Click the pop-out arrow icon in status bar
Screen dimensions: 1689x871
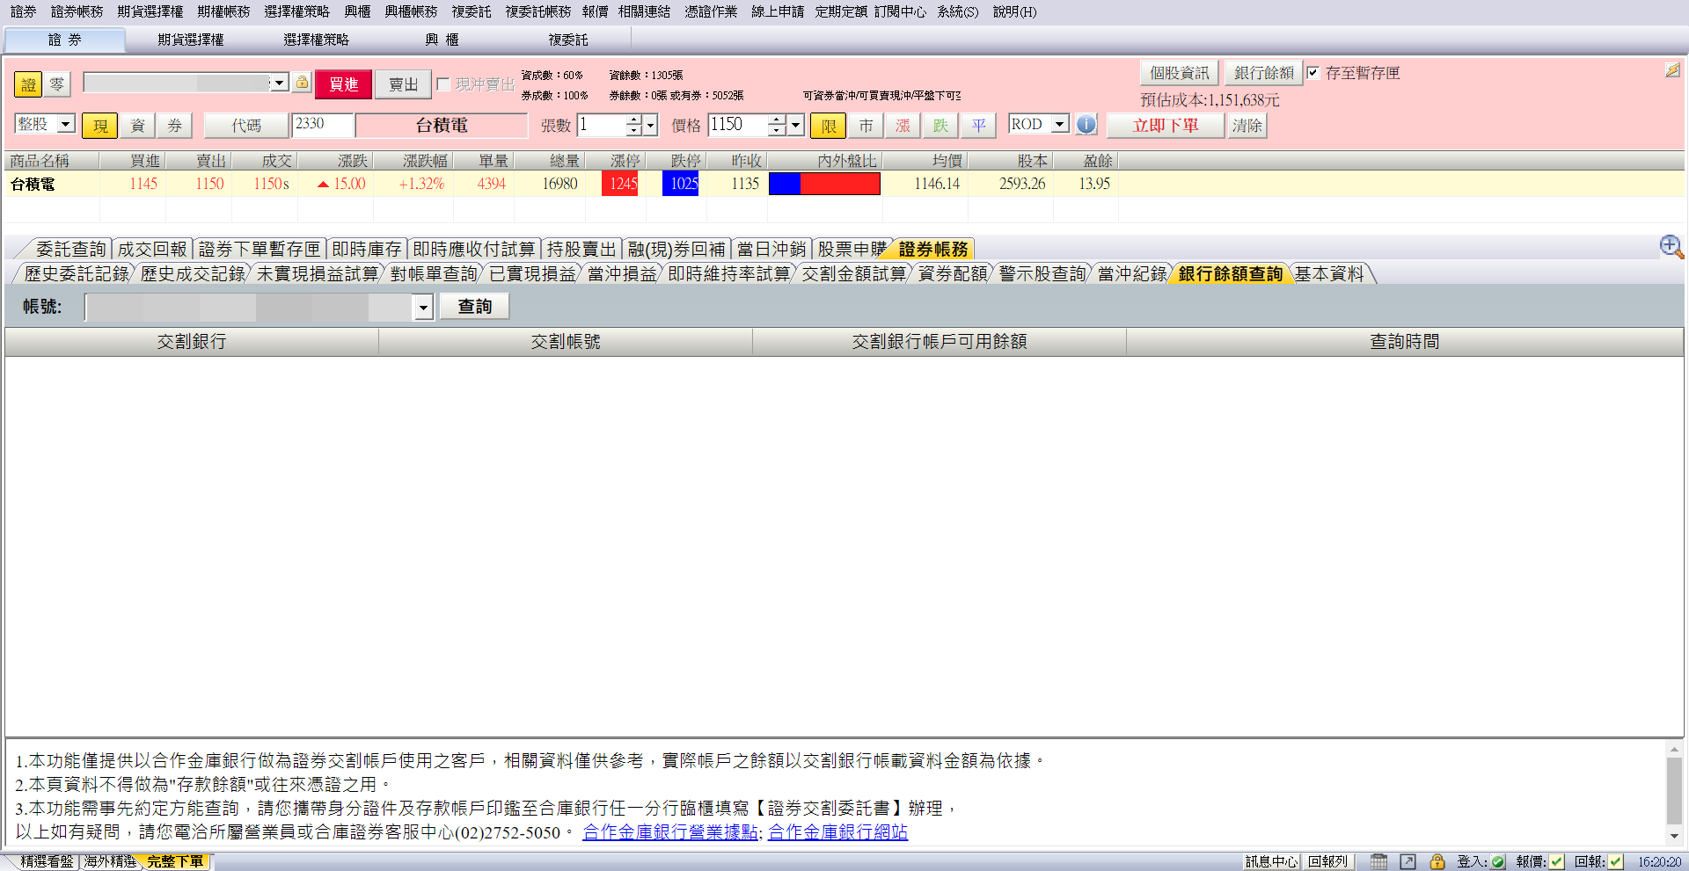click(1407, 861)
